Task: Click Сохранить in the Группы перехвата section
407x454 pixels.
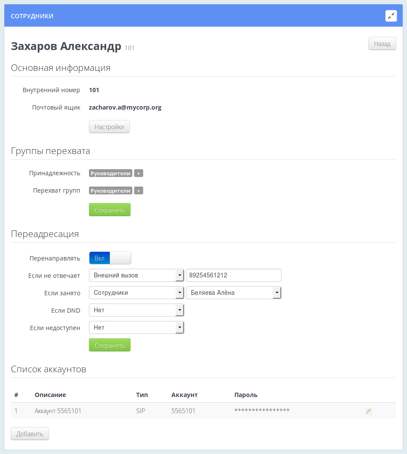Action: click(109, 210)
